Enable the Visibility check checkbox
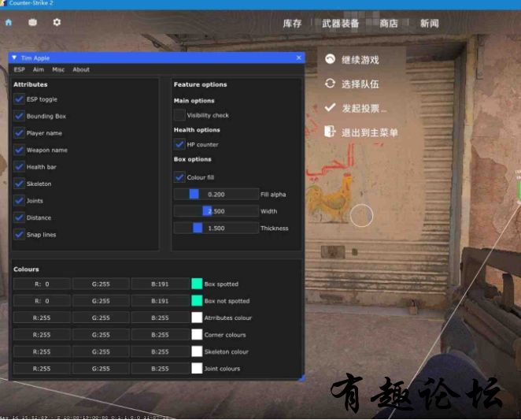The image size is (521, 420). [x=179, y=115]
